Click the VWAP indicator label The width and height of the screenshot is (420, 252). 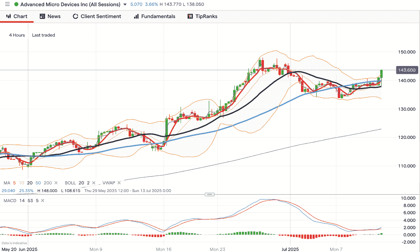click(109, 183)
